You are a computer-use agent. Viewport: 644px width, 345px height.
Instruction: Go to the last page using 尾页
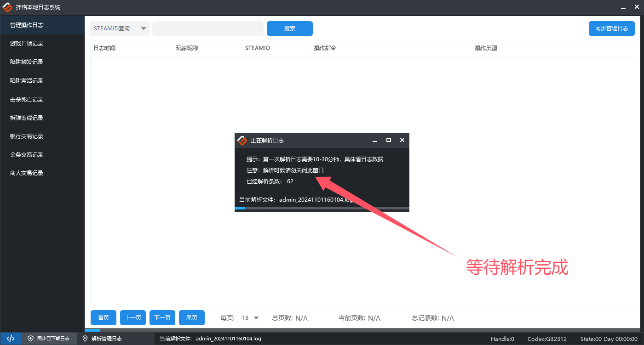(x=192, y=317)
